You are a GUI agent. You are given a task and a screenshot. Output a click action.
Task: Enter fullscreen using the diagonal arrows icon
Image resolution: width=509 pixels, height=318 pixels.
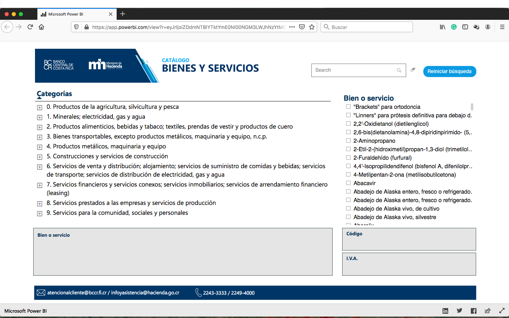point(502,311)
